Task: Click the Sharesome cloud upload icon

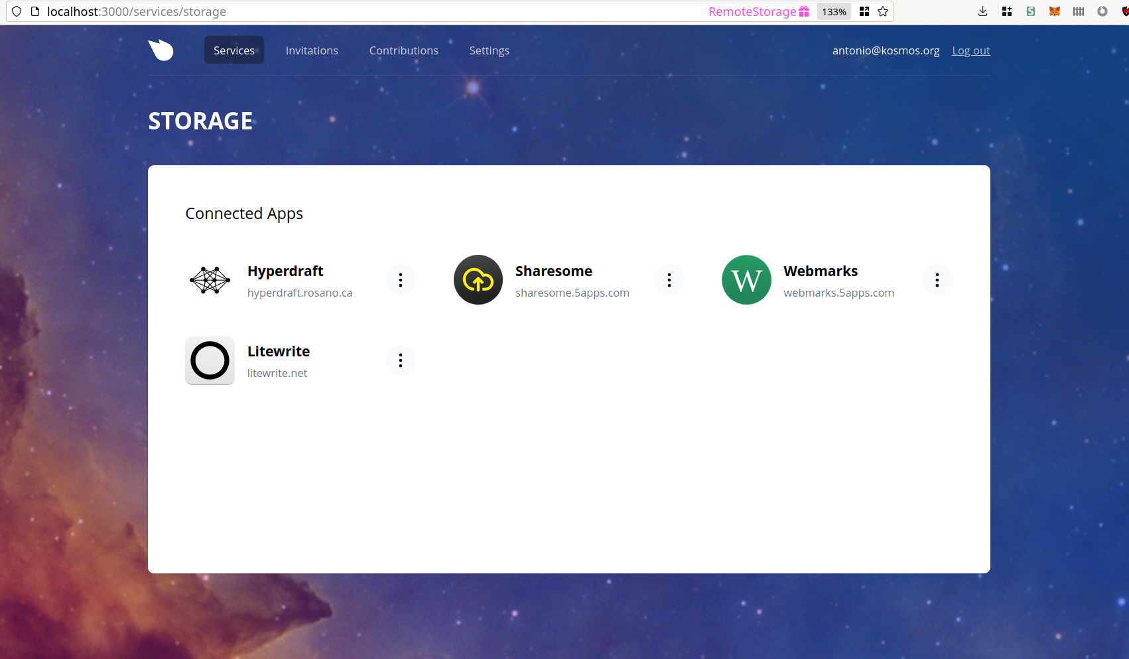Action: (478, 280)
